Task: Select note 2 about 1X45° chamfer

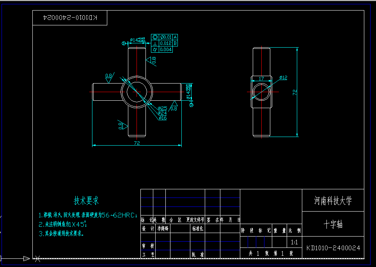Action: [62, 224]
